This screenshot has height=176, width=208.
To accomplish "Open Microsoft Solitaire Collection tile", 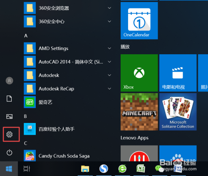I will (178, 112).
